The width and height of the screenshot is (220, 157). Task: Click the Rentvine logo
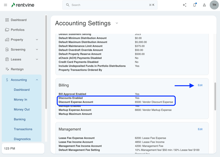coord(23,5)
